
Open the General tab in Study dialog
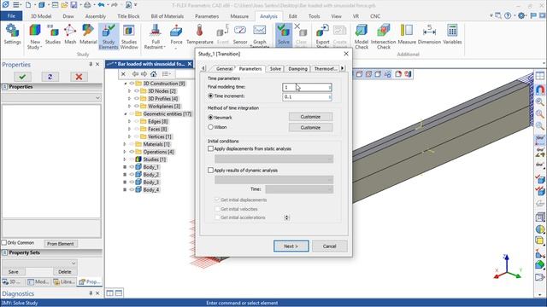point(224,69)
